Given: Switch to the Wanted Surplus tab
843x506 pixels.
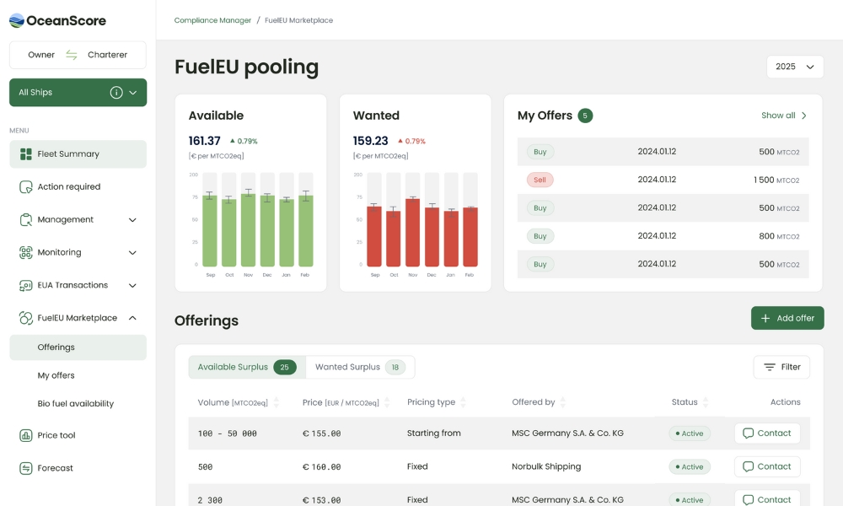Looking at the screenshot, I should pos(359,367).
